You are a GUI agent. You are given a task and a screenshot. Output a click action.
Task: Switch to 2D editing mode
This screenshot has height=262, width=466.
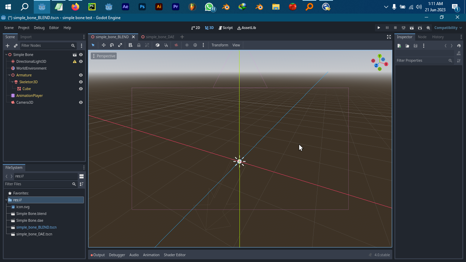pos(195,28)
